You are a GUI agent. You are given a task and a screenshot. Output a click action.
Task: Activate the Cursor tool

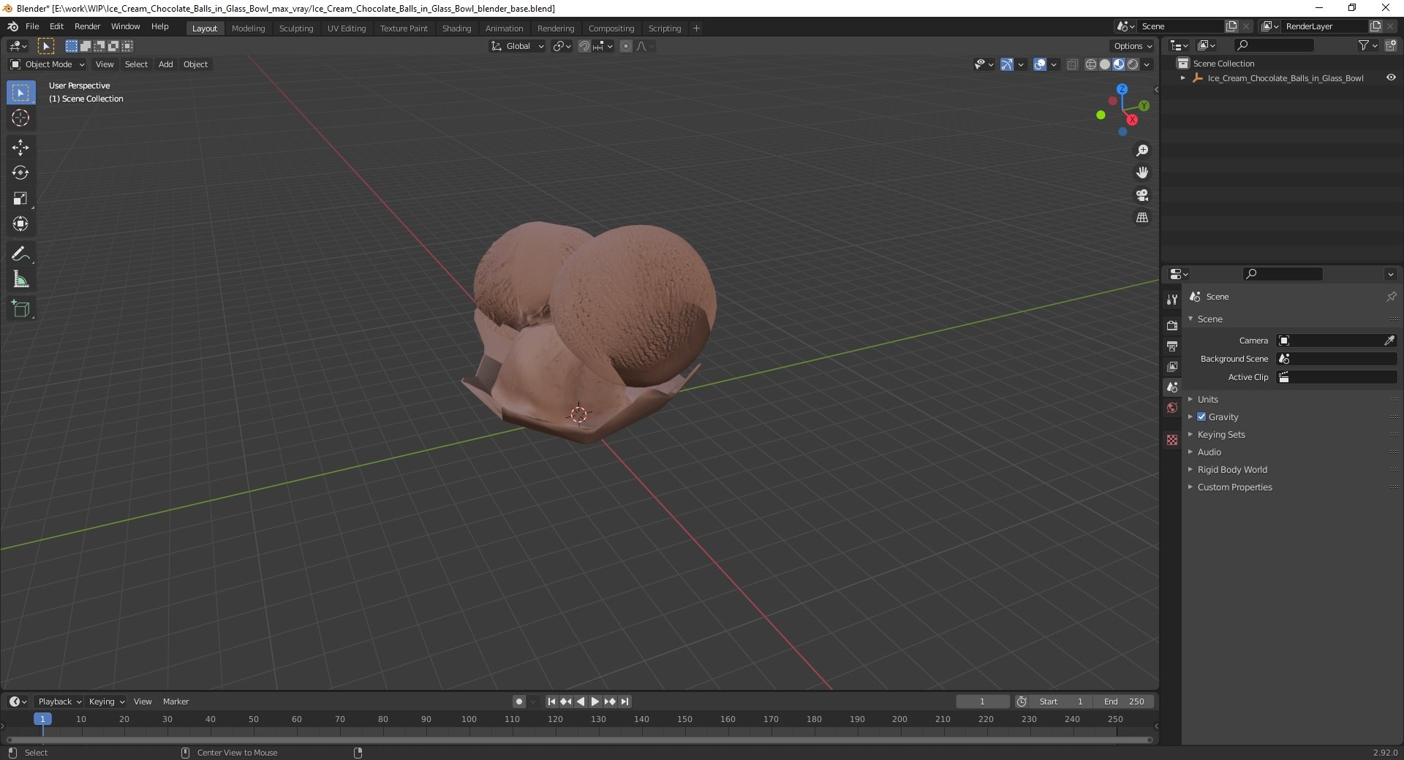[x=20, y=118]
